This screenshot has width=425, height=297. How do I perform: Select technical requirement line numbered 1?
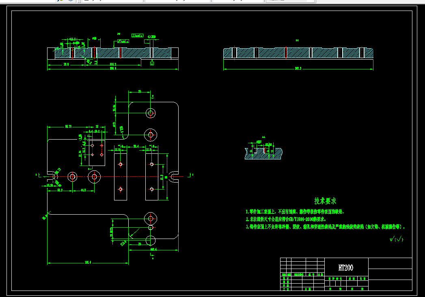[x=295, y=212]
